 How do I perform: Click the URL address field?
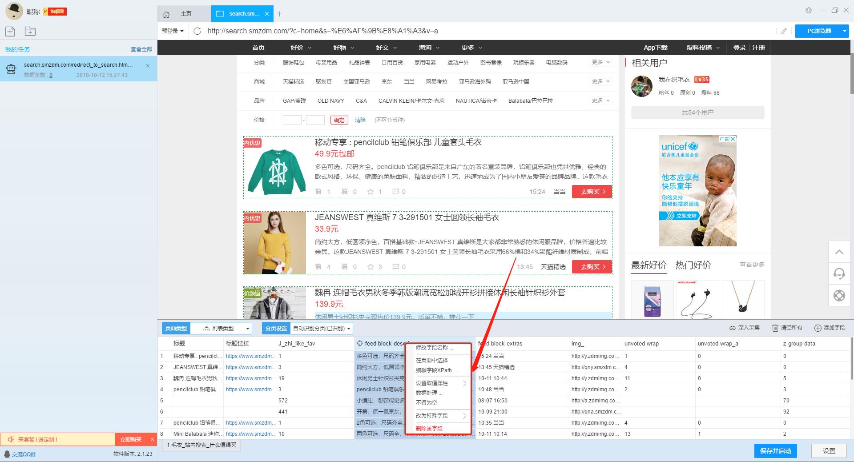coord(489,31)
